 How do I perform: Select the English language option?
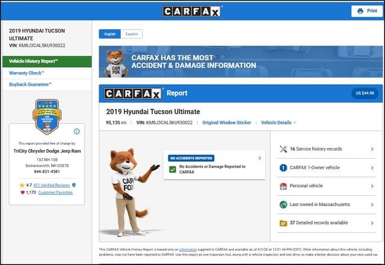(110, 34)
